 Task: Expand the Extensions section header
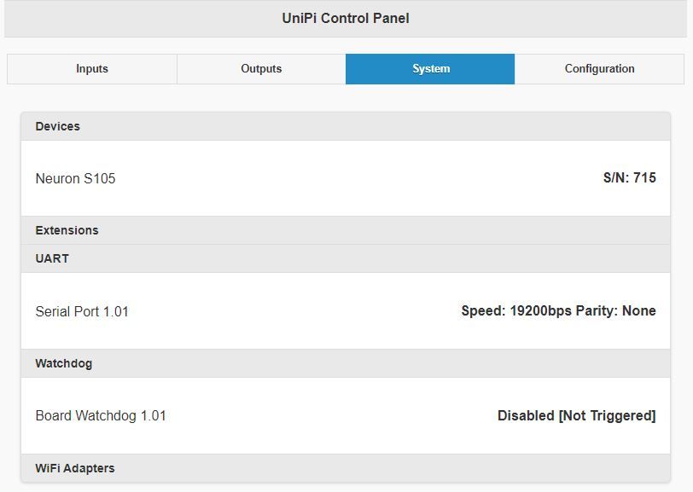[345, 230]
